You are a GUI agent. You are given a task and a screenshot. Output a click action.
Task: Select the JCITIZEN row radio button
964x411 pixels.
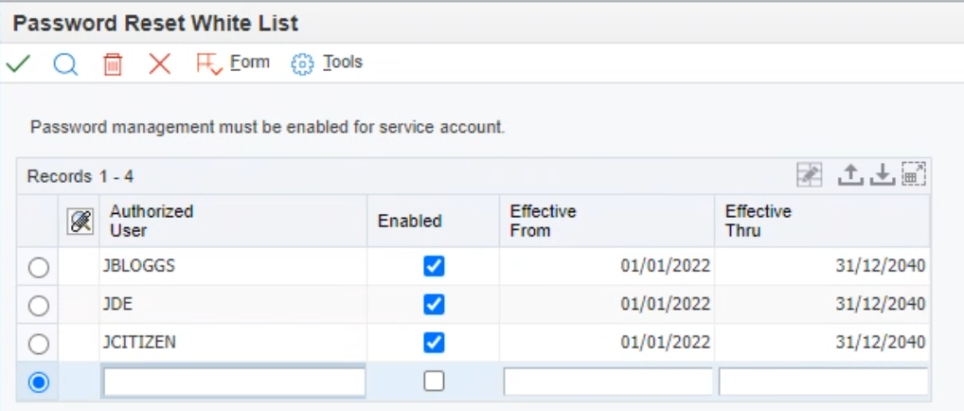39,344
